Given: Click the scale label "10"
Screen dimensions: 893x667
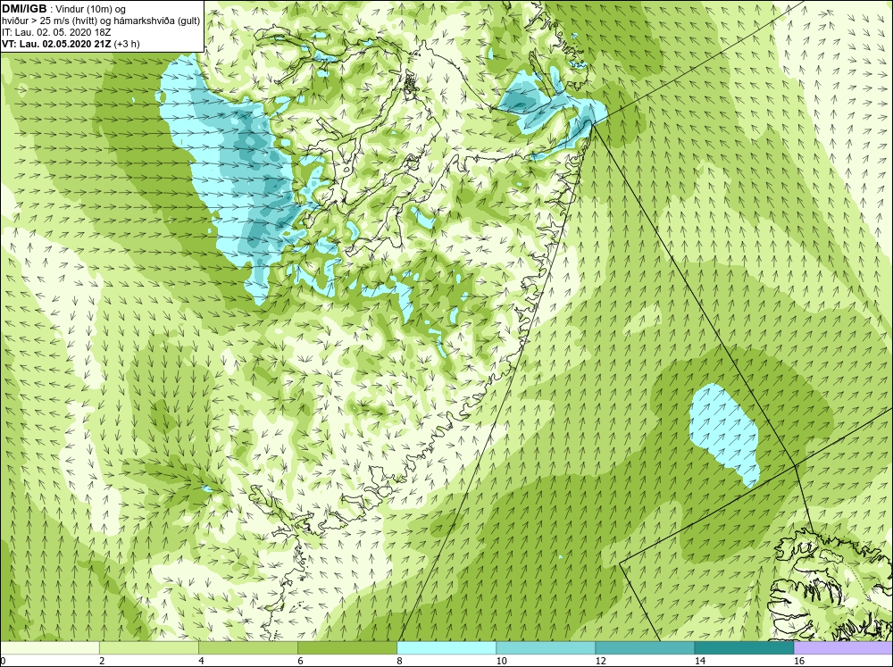Looking at the screenshot, I should [x=501, y=661].
